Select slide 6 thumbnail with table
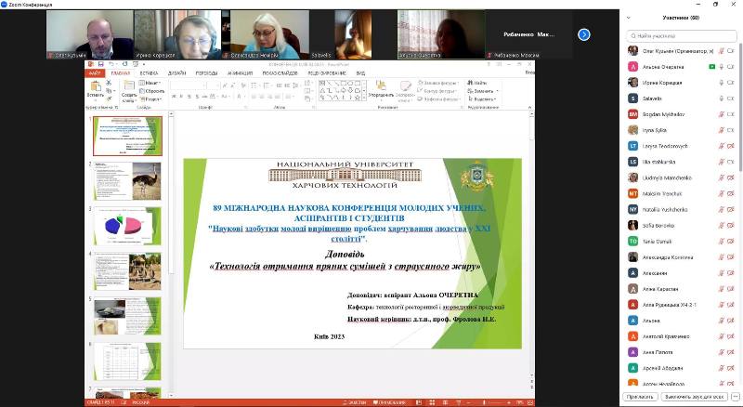This screenshot has height=407, width=743. click(127, 361)
